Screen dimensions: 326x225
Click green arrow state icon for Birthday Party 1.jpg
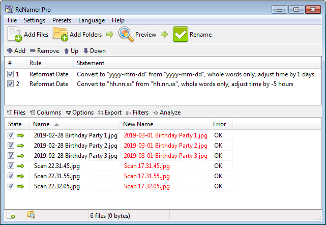[20, 135]
